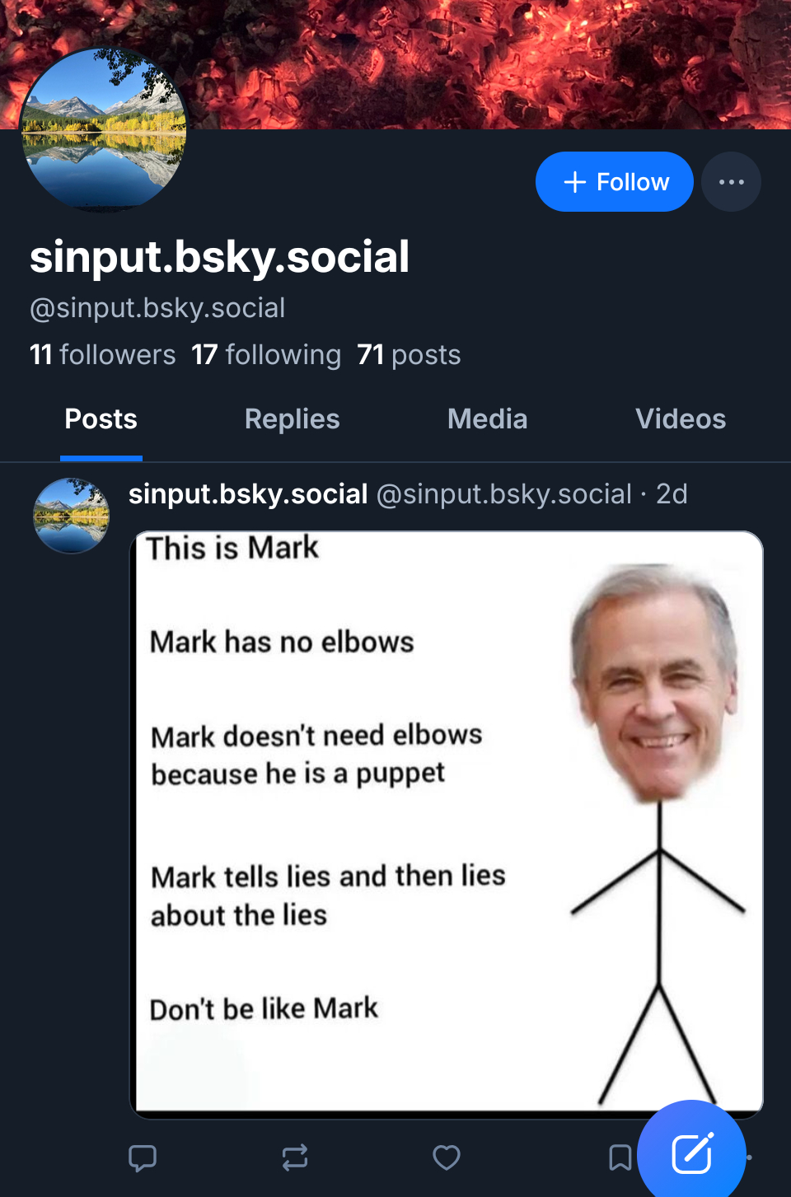The image size is (791, 1197).
Task: Click the reply speech bubble icon
Action: (x=143, y=1157)
